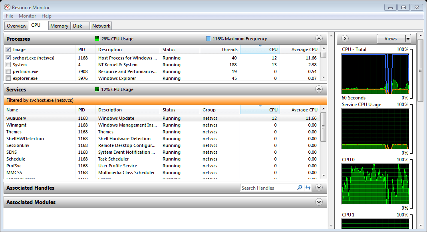Collapse the graphs pane with the arrow button
Viewport: 427px width, 232px height.
(x=344, y=38)
